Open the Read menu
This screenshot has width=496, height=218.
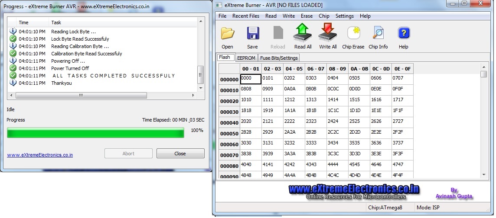tap(271, 16)
